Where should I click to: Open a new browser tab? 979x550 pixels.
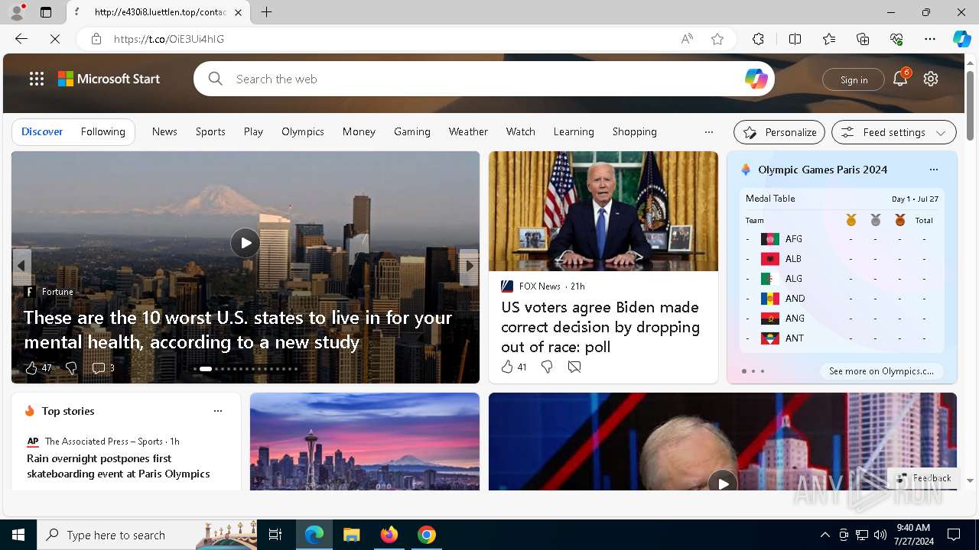[266, 12]
